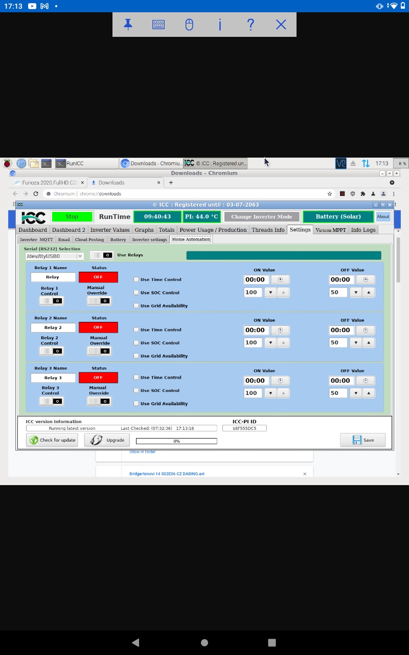Open the Chromium profile avatar icon
Image resolution: width=409 pixels, height=655 pixels.
[383, 193]
